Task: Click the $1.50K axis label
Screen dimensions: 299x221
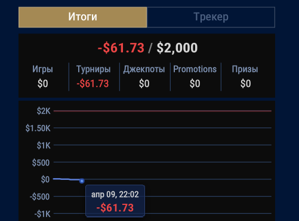Action: (x=38, y=128)
